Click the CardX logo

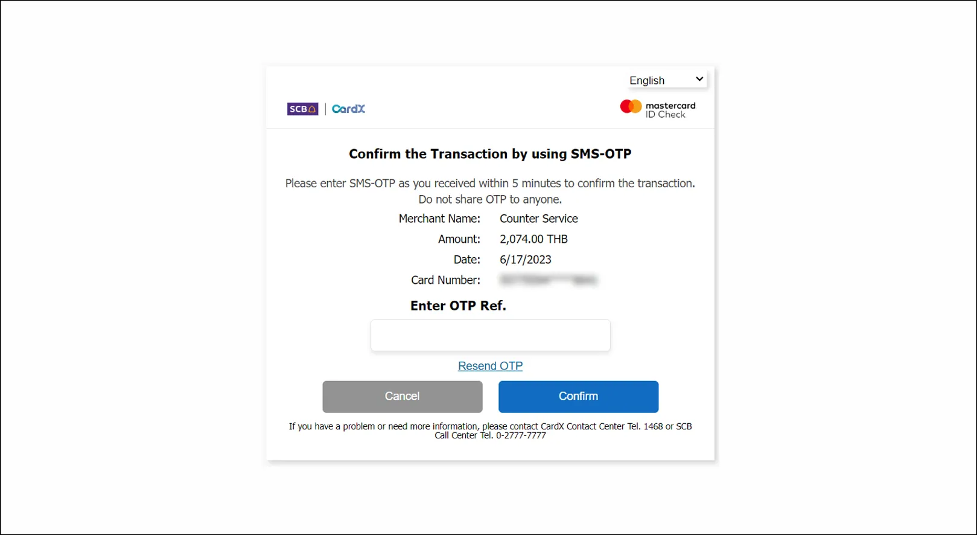coord(348,109)
